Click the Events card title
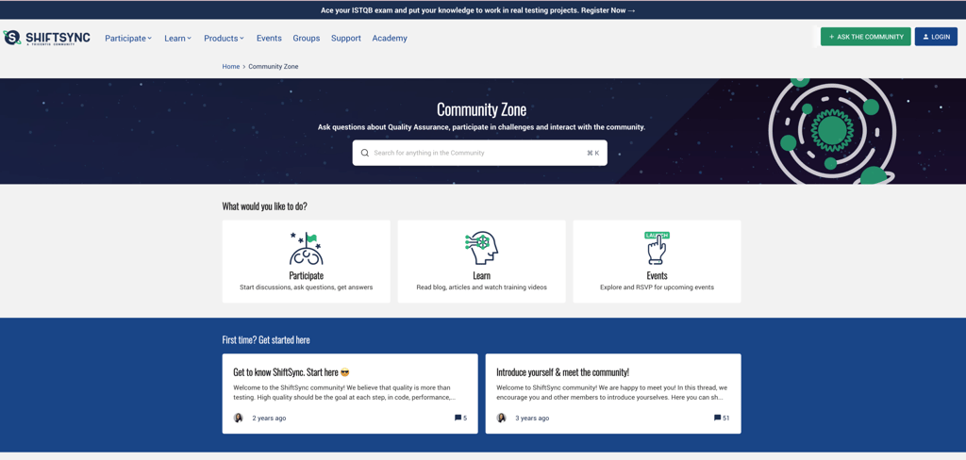The height and width of the screenshot is (460, 966). (657, 276)
